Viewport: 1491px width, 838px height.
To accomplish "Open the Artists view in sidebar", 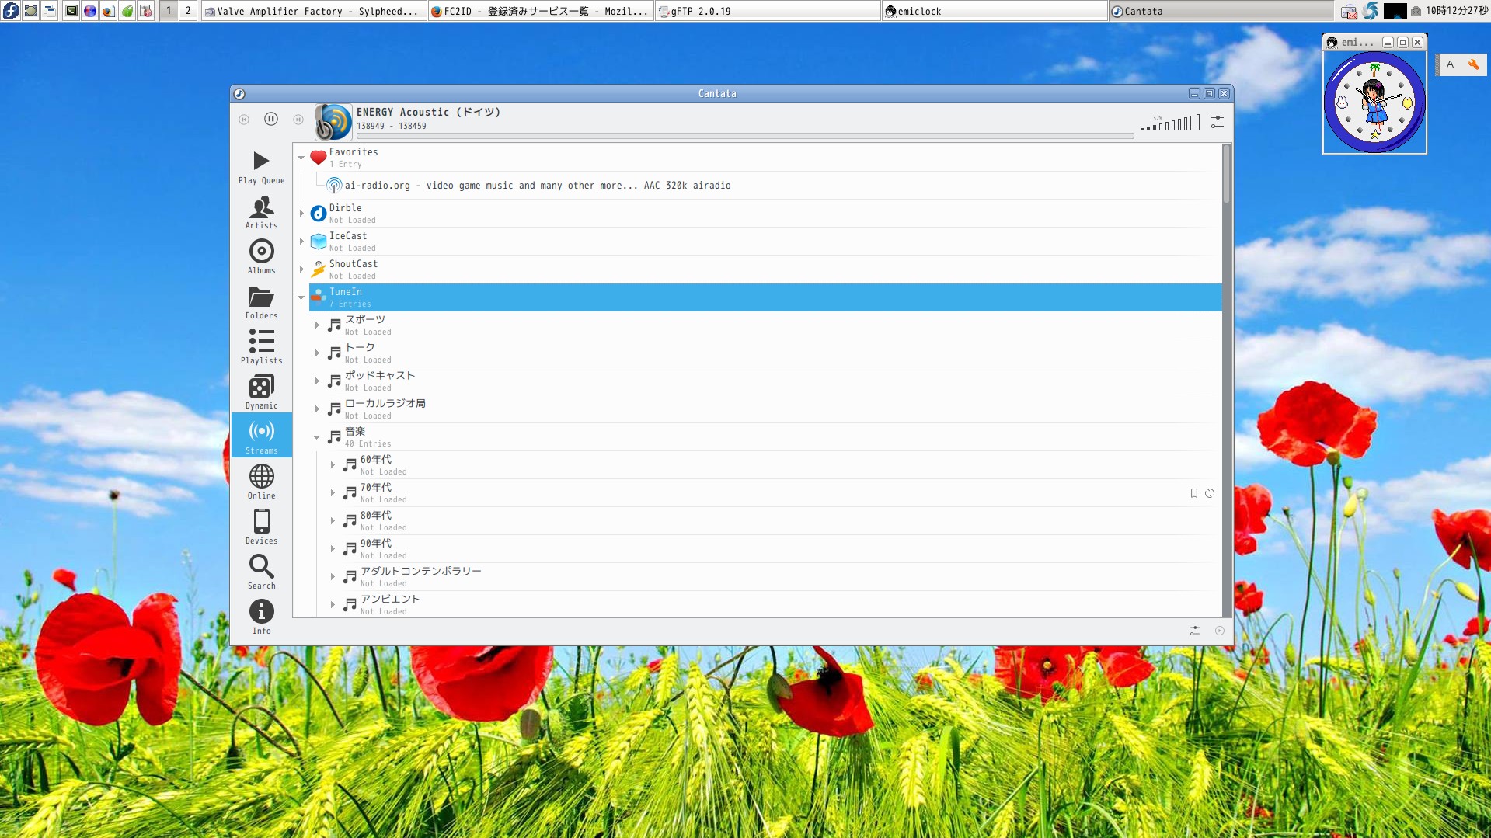I will [261, 212].
